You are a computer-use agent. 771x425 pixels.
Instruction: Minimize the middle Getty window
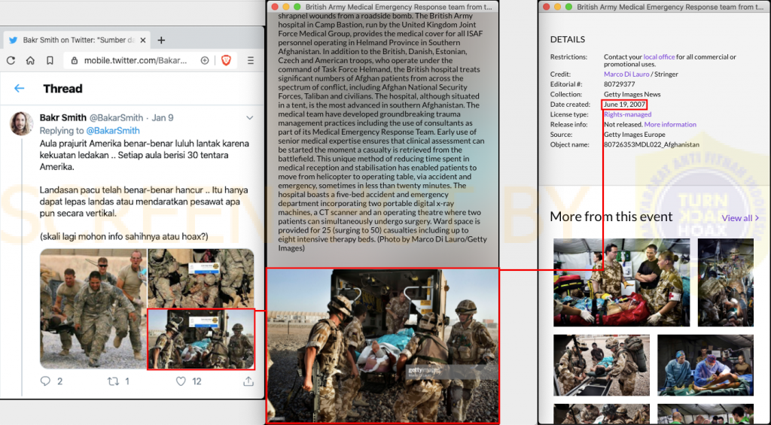click(286, 7)
